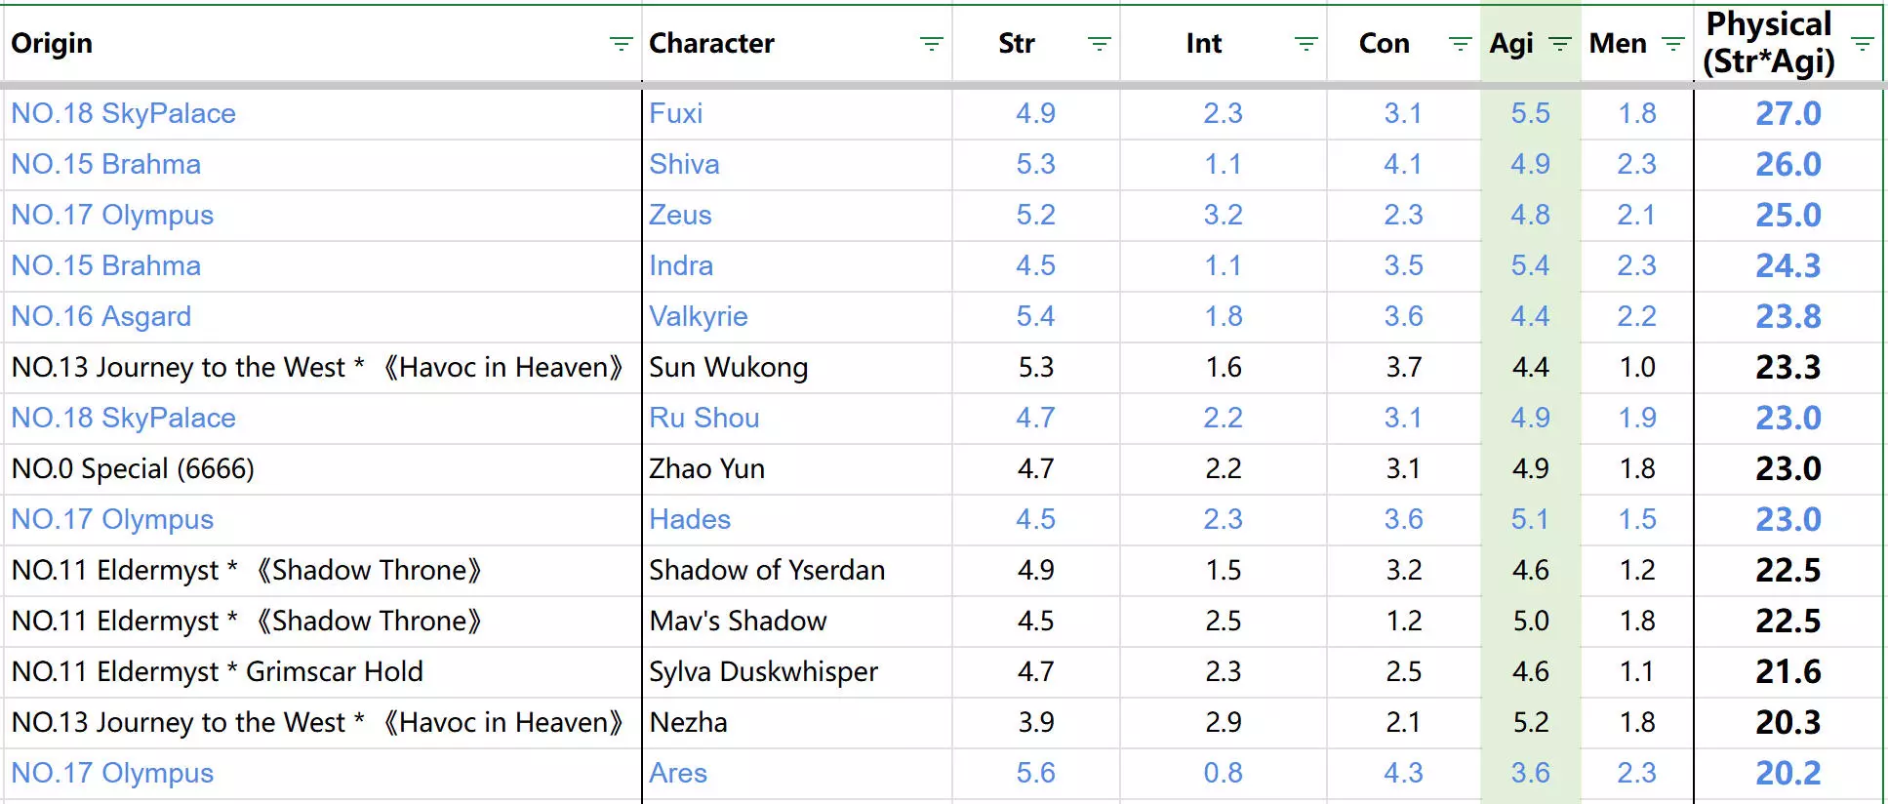Image resolution: width=1888 pixels, height=804 pixels.
Task: Open the Origin column filter
Action: (621, 44)
